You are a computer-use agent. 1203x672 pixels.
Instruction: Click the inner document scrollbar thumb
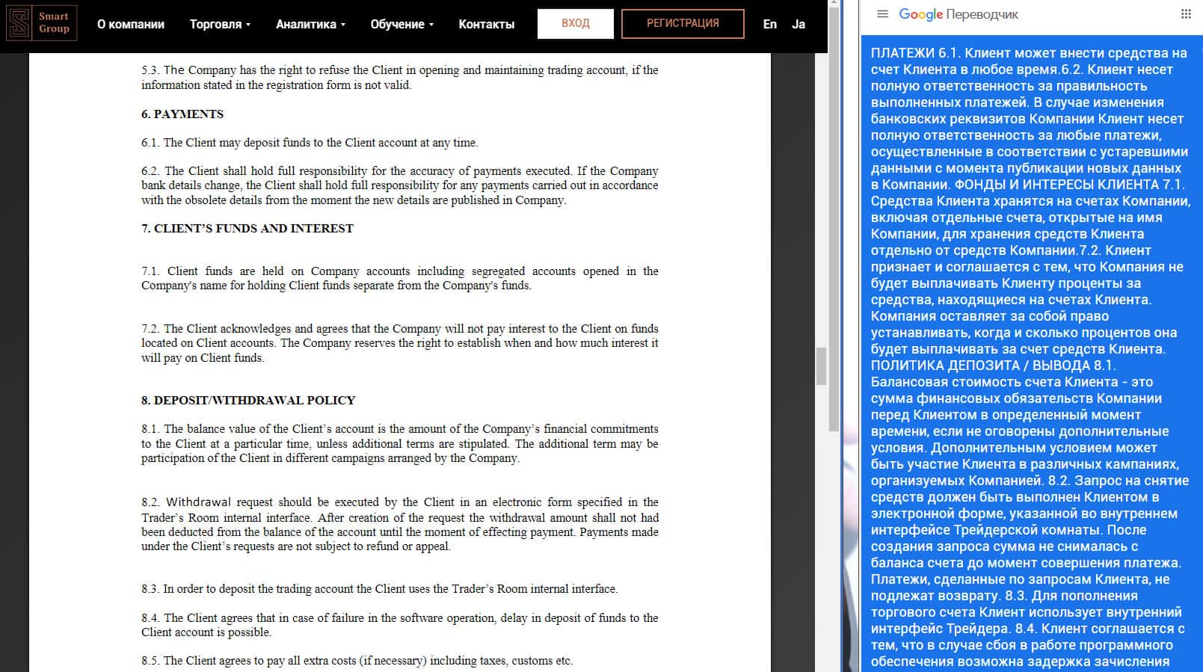click(821, 366)
